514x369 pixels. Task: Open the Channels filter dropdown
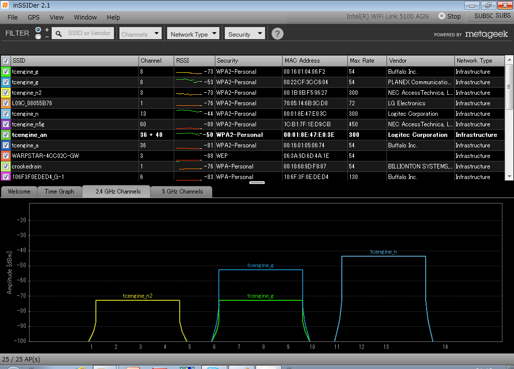click(x=141, y=34)
